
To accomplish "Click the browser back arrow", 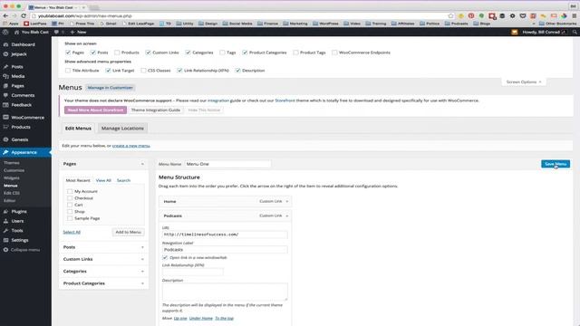I will tap(5, 16).
